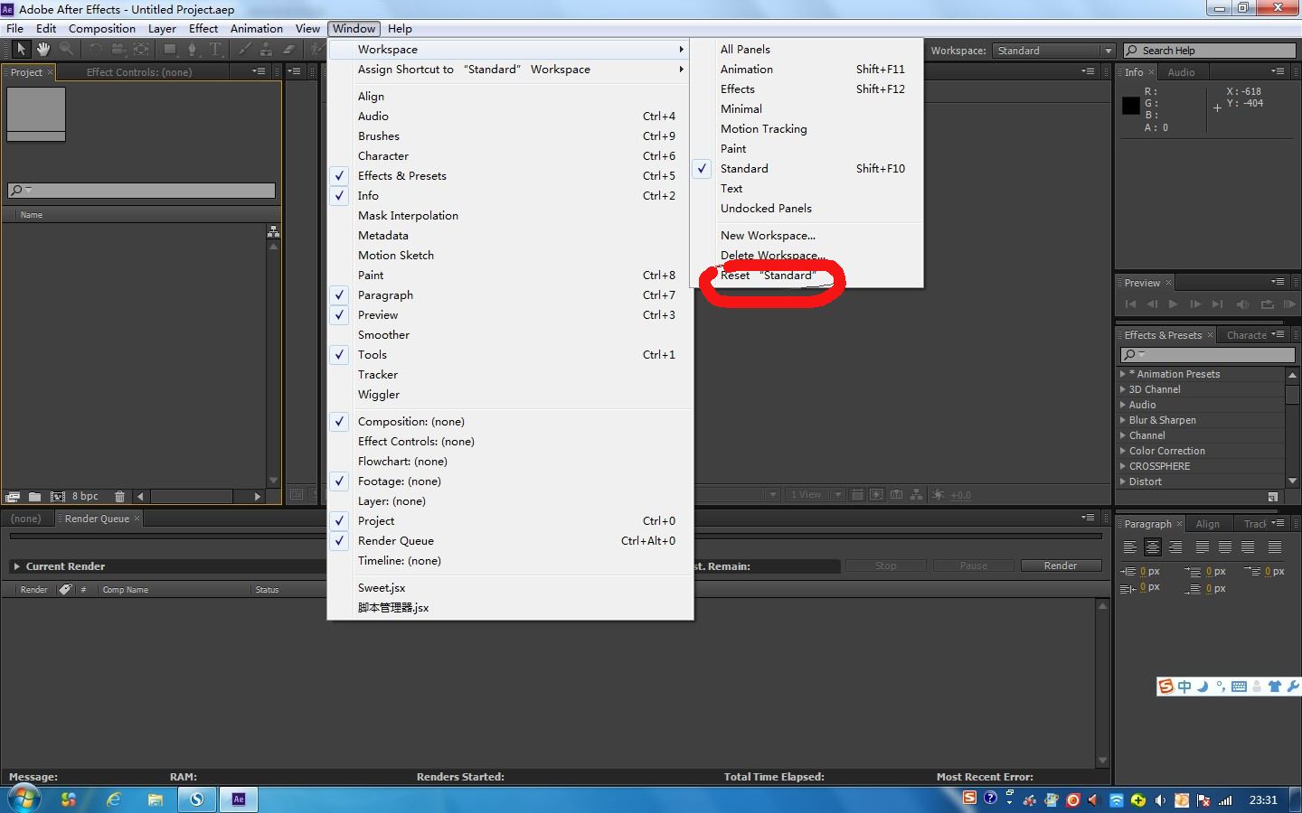Select the Pan Behind tool
The height and width of the screenshot is (813, 1302).
coord(142,49)
